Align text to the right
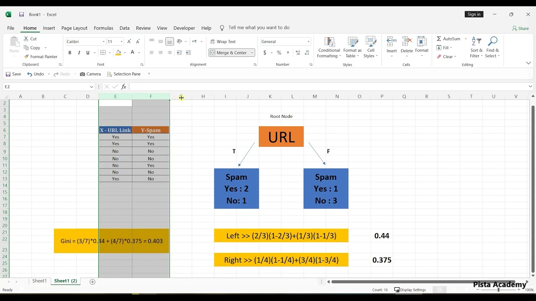 [170, 53]
